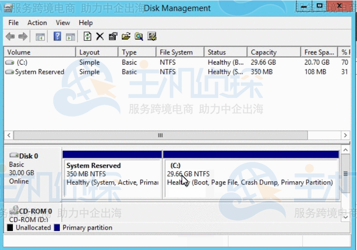Screen dimensions: 357x250
Task: Toggle the console tree pane icon
Action: pyautogui.click(x=40, y=37)
